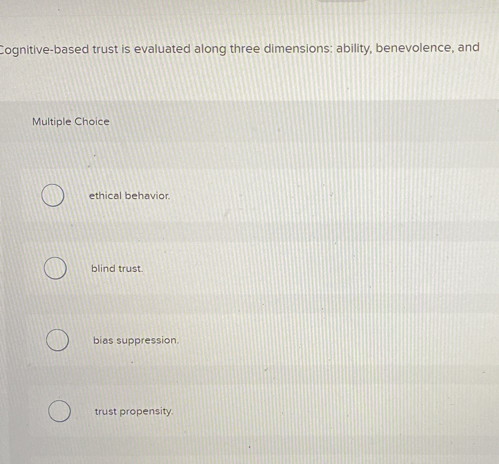Click the answer text ethical behavior

(x=129, y=196)
